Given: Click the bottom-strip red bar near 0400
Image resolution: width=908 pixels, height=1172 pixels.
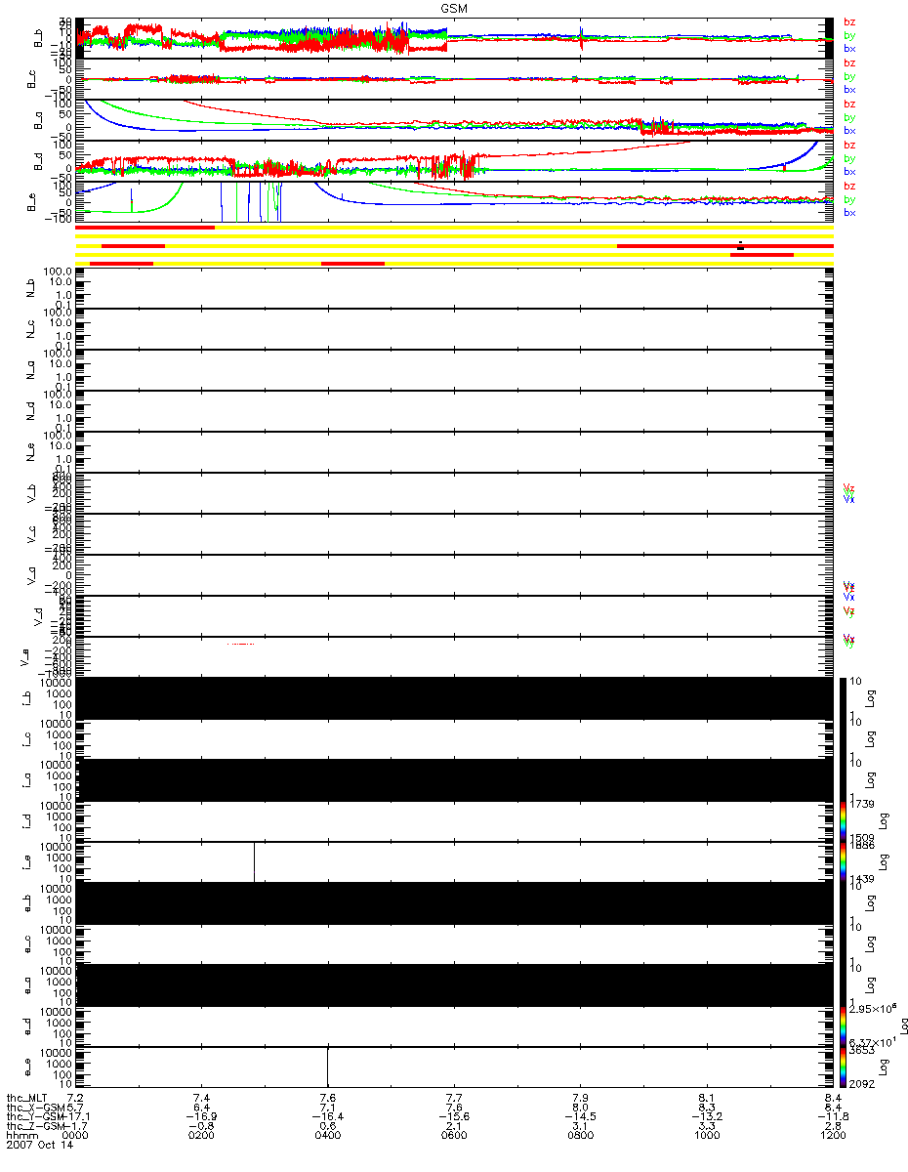Looking at the screenshot, I should (x=352, y=264).
